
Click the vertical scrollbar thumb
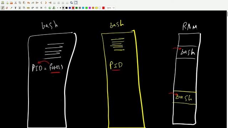tap(227, 14)
